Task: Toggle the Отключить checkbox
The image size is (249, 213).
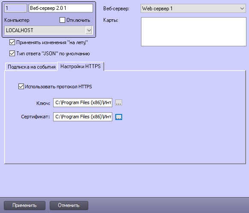Action: click(62, 20)
